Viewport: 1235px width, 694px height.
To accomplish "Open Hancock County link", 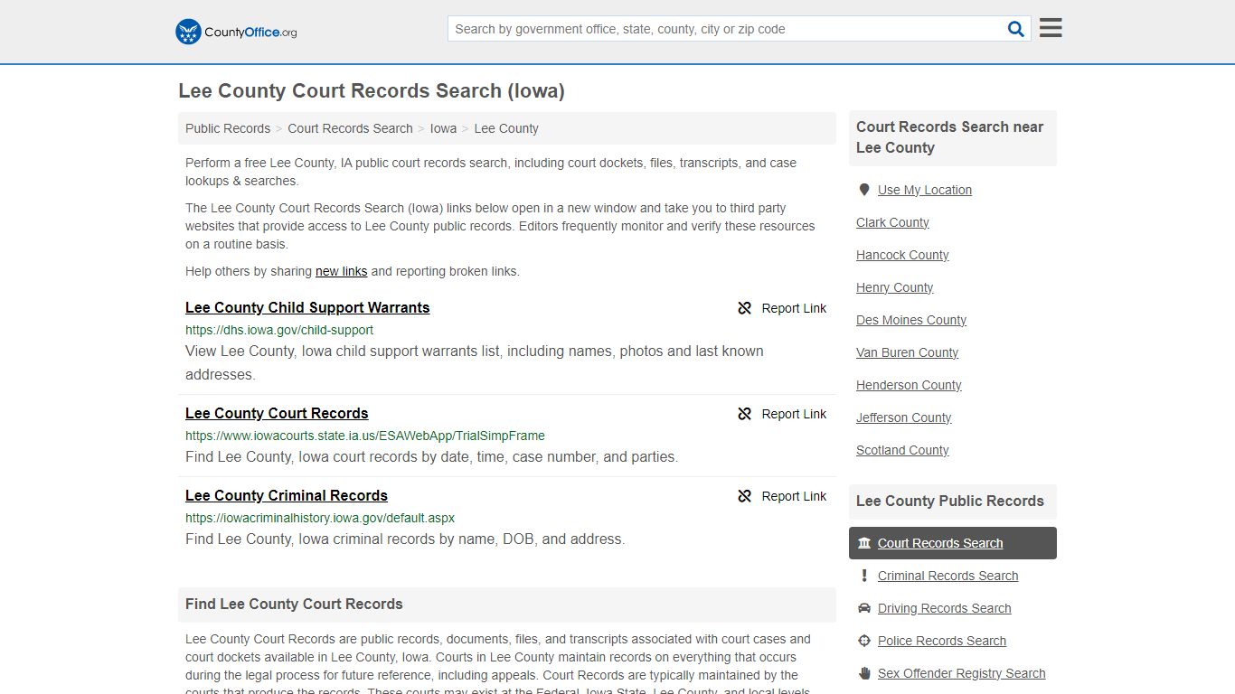I will point(902,255).
